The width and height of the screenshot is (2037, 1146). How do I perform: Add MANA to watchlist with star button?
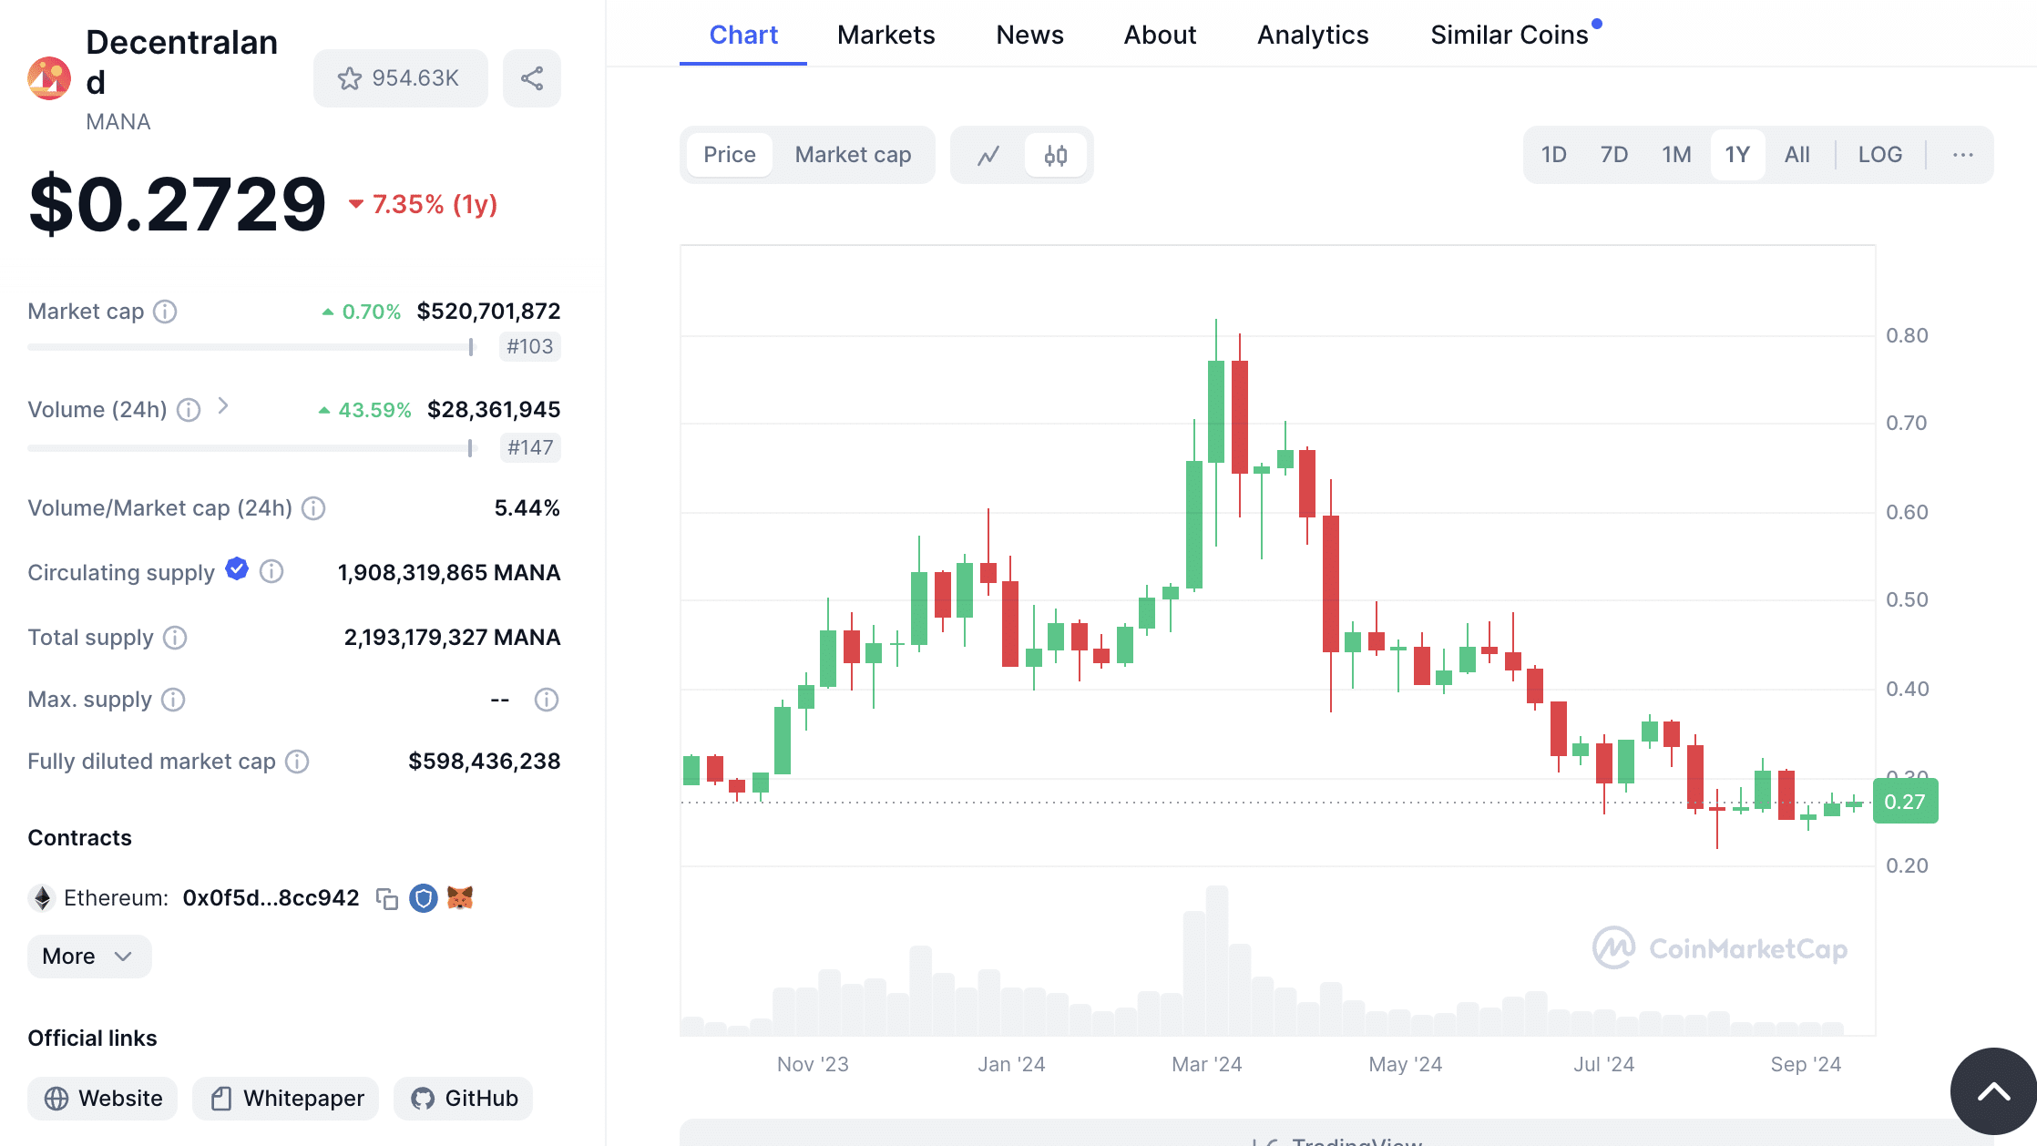400,78
